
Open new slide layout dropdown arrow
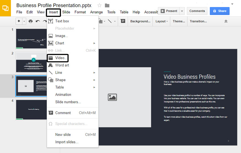pos(24,21)
